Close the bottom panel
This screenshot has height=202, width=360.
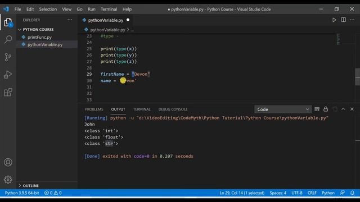click(352, 109)
